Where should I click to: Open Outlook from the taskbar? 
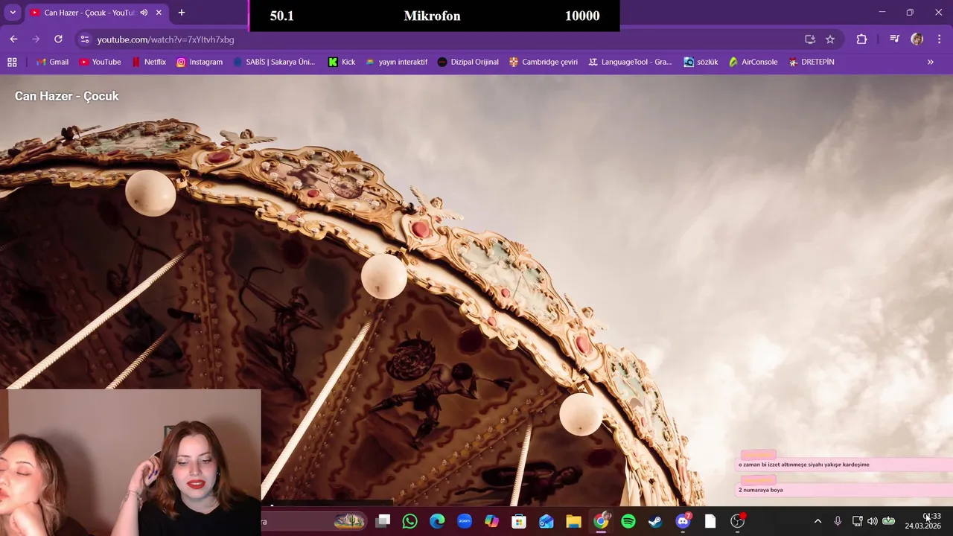pos(546,521)
